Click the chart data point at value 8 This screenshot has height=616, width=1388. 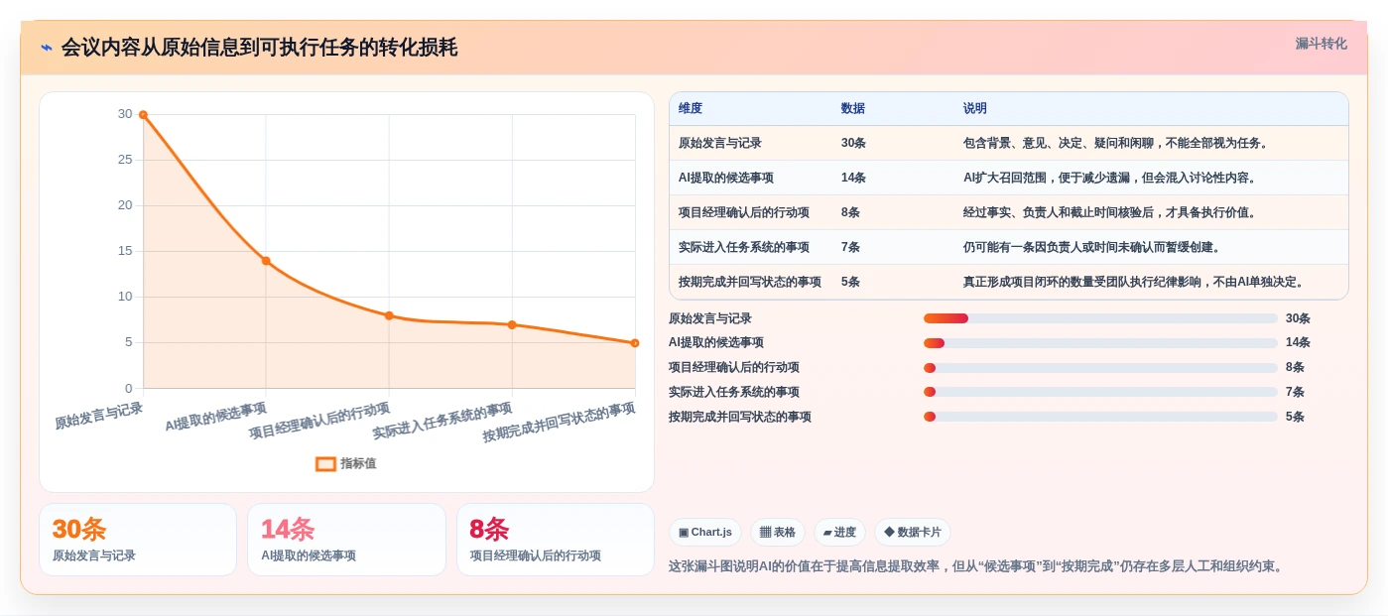(x=389, y=315)
